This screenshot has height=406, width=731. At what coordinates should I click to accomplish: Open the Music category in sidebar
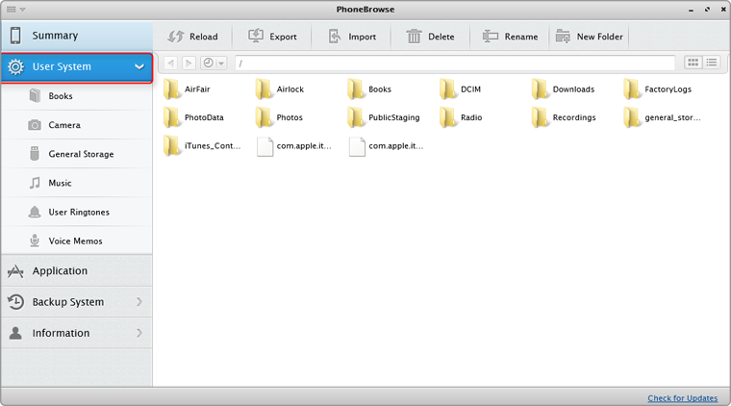point(60,183)
